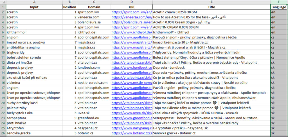Open the www.uvea.sk URL link
The height and width of the screenshot is (137, 288).
coord(132,113)
